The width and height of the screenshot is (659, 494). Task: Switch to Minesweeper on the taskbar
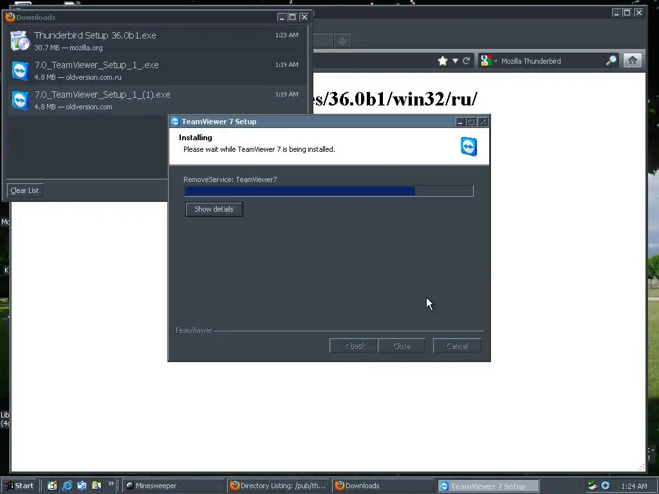[x=174, y=486]
